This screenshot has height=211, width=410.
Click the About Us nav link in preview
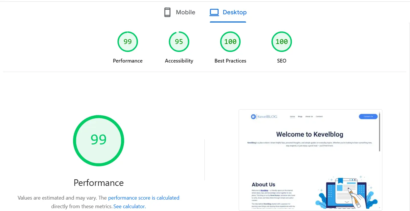(x=309, y=116)
